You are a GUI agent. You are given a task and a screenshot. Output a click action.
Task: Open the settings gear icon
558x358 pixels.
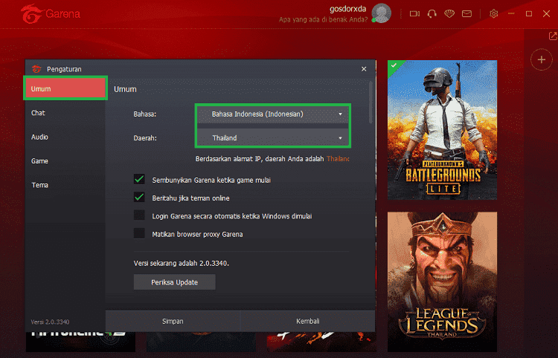click(x=493, y=14)
